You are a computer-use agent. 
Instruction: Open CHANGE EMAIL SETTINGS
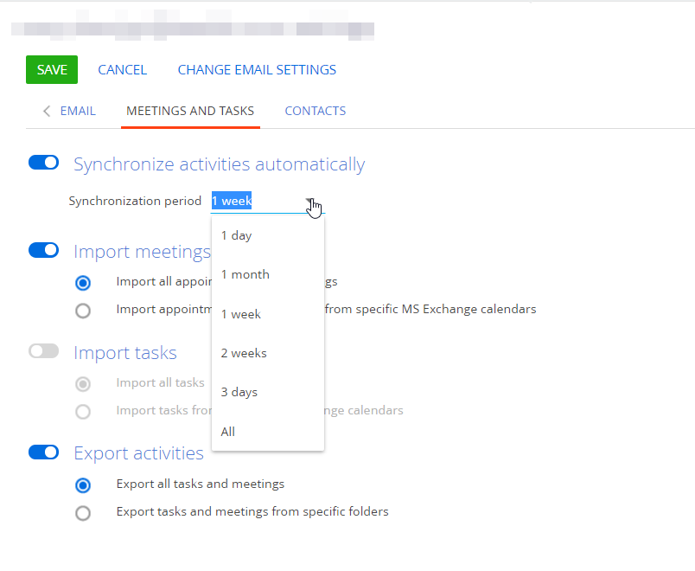click(x=257, y=70)
